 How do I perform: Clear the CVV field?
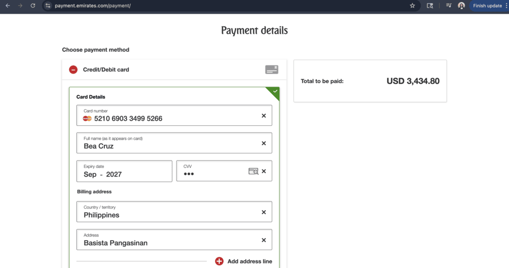coord(264,171)
